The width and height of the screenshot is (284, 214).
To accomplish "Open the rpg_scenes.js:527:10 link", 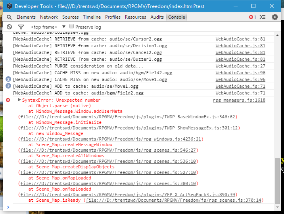I will pyautogui.click(x=108, y=172).
